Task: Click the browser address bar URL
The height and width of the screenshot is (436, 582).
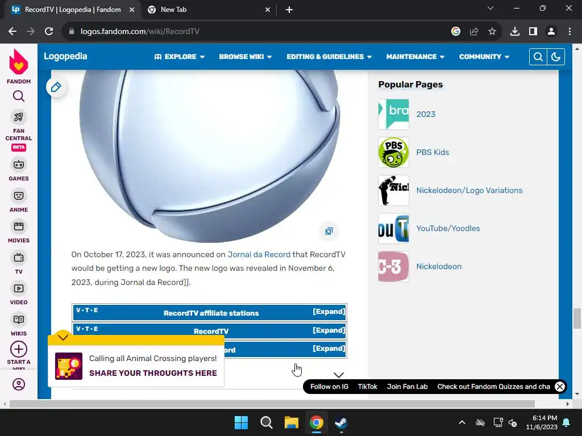Action: (x=140, y=32)
